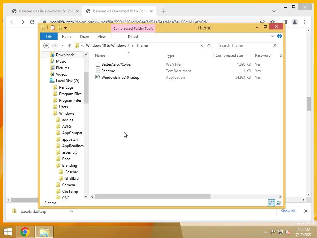Select the Branding folder in tree
This screenshot has width=317, height=238.
(x=69, y=165)
